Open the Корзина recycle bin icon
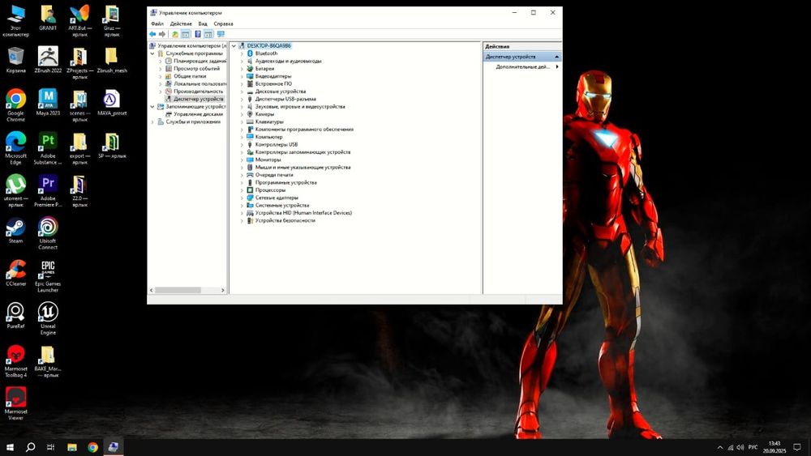Image resolution: width=811 pixels, height=456 pixels. [x=15, y=60]
